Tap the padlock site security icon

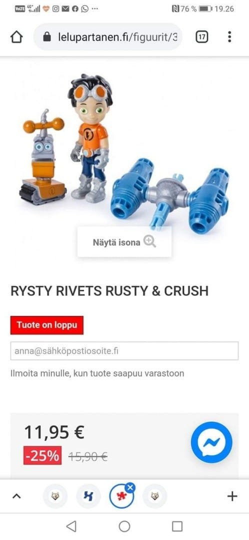point(47,37)
